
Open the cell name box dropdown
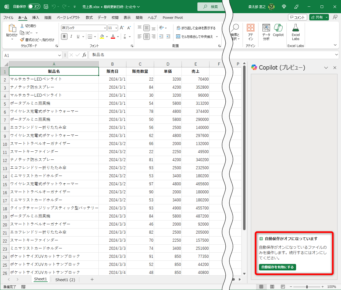(60, 55)
